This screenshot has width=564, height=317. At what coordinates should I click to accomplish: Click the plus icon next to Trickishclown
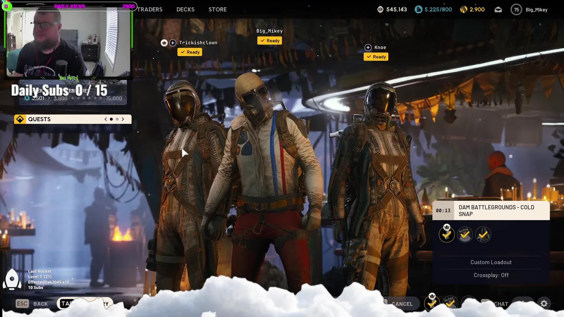173,43
